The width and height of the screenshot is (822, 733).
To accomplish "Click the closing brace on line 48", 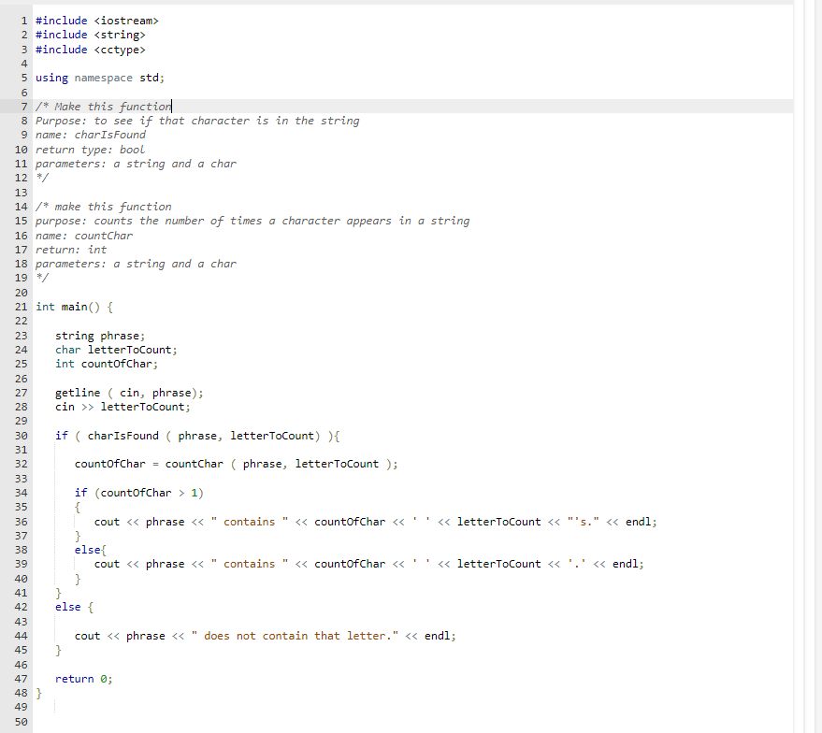I will point(38,693).
